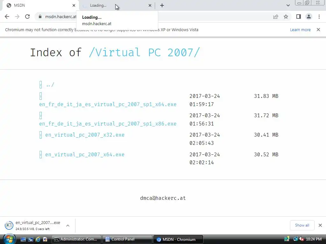The height and width of the screenshot is (244, 326).
Task: Bookmark this page with the star icon
Action: (286, 17)
